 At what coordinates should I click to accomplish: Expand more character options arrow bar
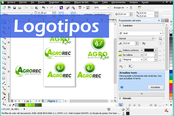[142, 94]
